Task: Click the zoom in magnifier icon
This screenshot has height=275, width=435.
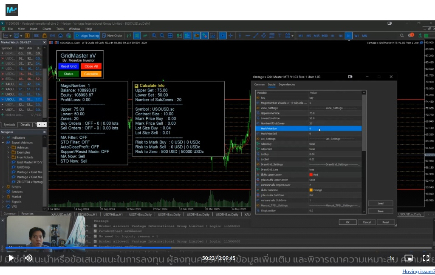Action: pos(154,36)
